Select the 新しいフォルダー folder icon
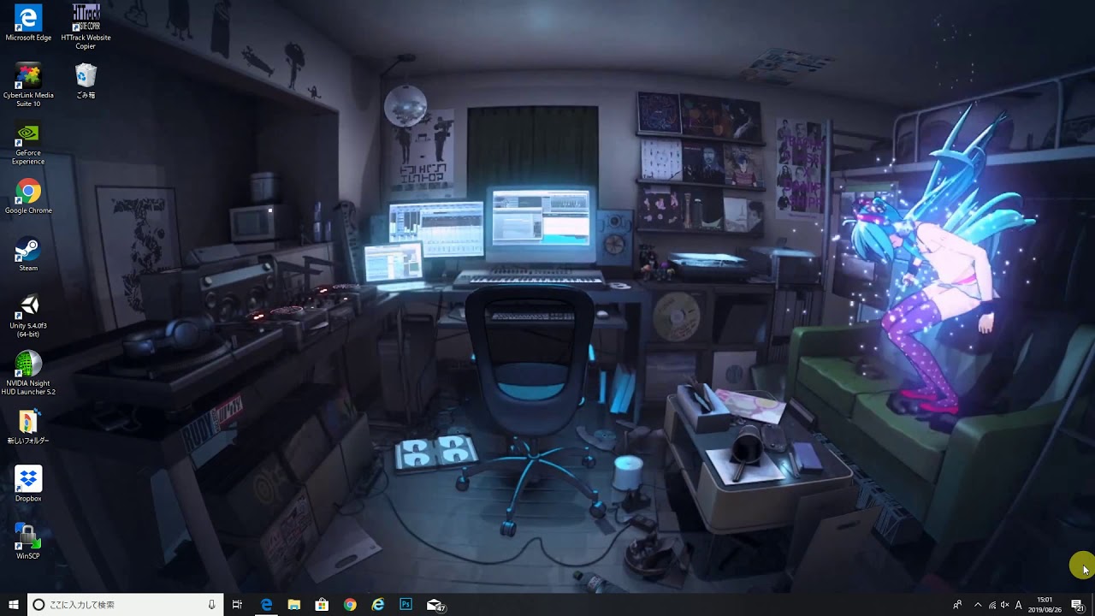The width and height of the screenshot is (1095, 616). click(x=28, y=426)
